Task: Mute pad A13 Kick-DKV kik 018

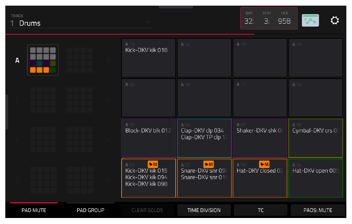Action: pos(148,58)
